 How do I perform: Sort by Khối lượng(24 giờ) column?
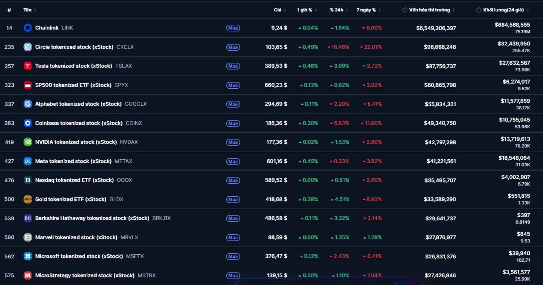pyautogui.click(x=506, y=10)
